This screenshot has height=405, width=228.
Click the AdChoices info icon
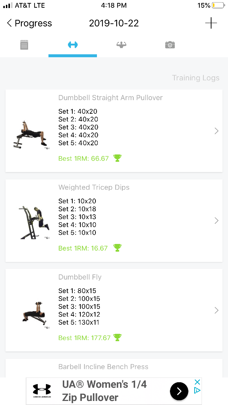pos(197,390)
